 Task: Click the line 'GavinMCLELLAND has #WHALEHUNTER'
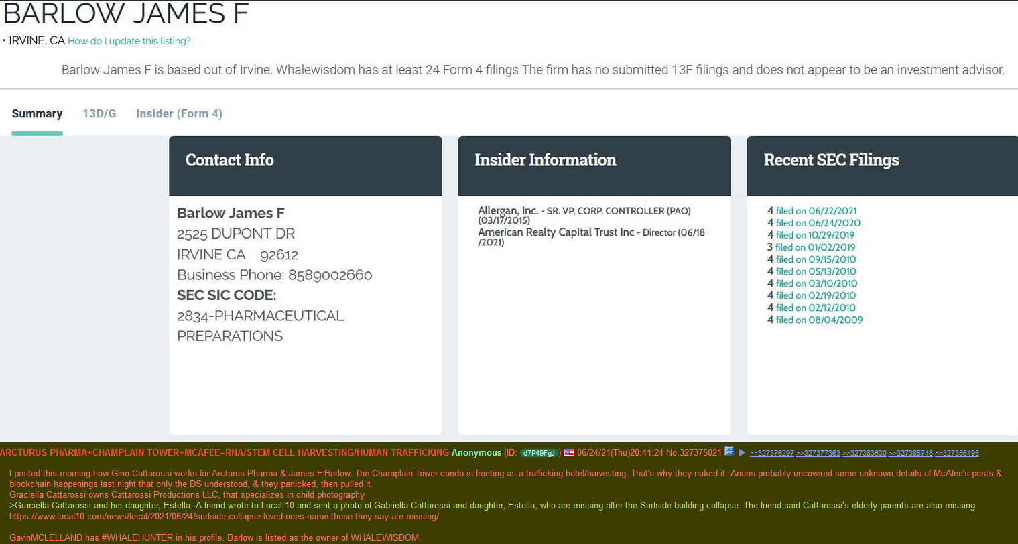[x=215, y=537]
